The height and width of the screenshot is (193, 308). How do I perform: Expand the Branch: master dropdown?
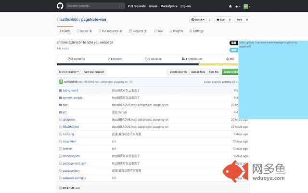click(x=69, y=72)
